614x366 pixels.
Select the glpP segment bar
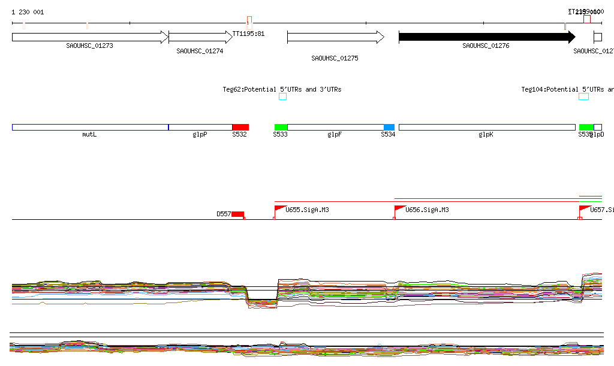[200, 127]
